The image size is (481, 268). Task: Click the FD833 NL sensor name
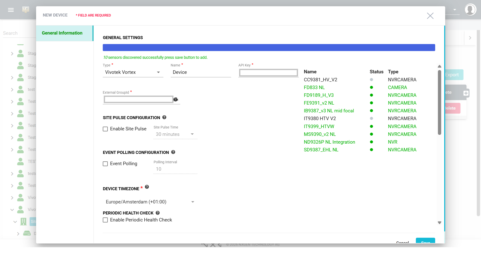314,88
